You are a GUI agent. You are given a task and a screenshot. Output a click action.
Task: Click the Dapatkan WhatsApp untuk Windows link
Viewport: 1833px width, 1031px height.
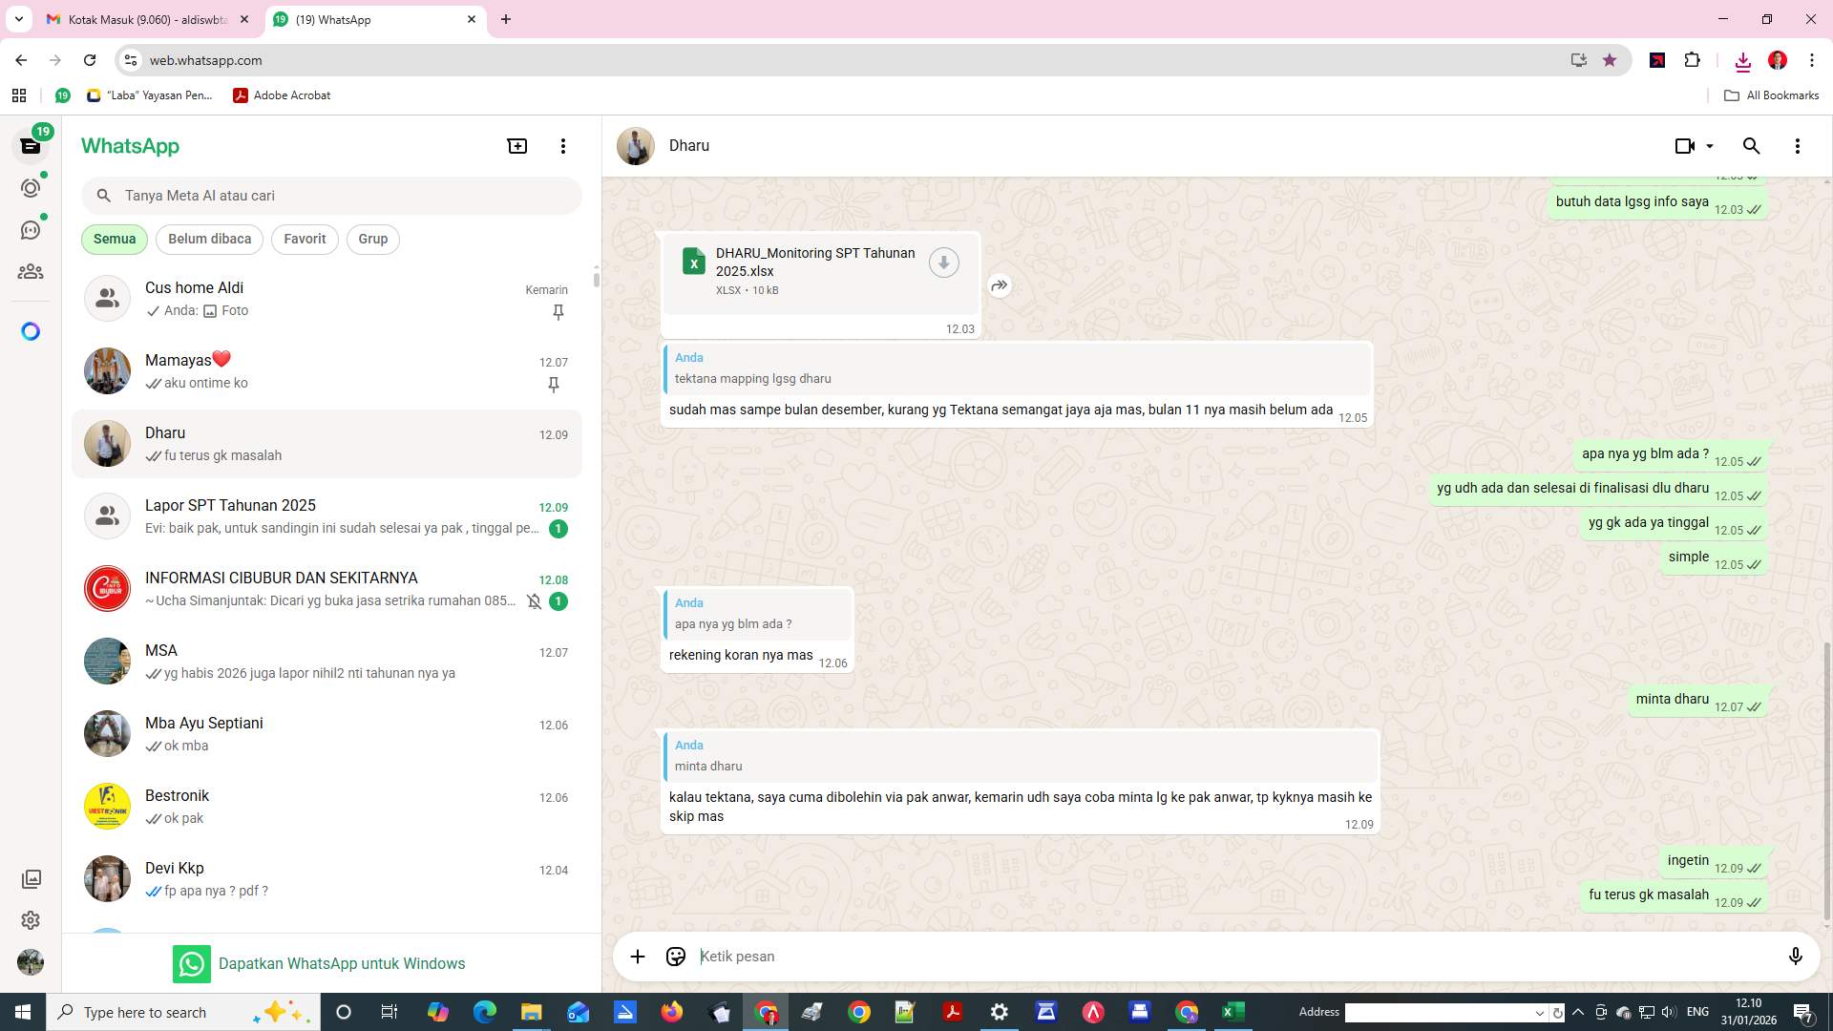pyautogui.click(x=342, y=963)
